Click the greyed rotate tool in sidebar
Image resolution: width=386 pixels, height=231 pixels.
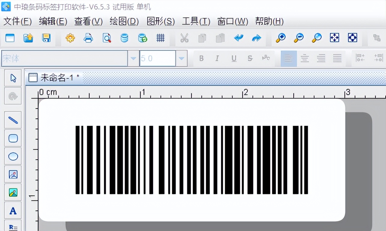click(13, 96)
